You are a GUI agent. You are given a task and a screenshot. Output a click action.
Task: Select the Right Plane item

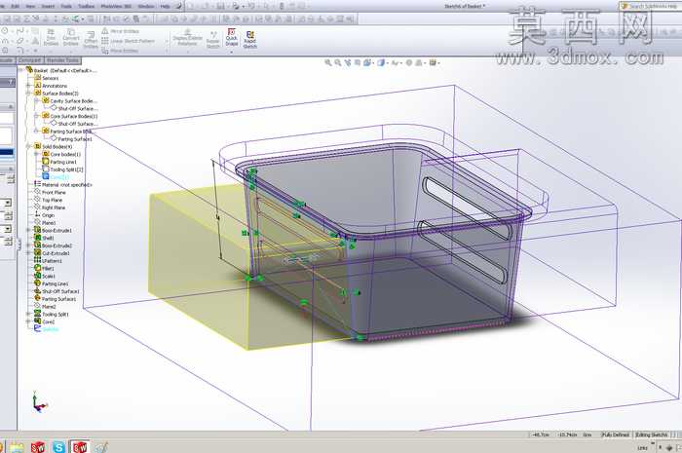click(x=50, y=208)
